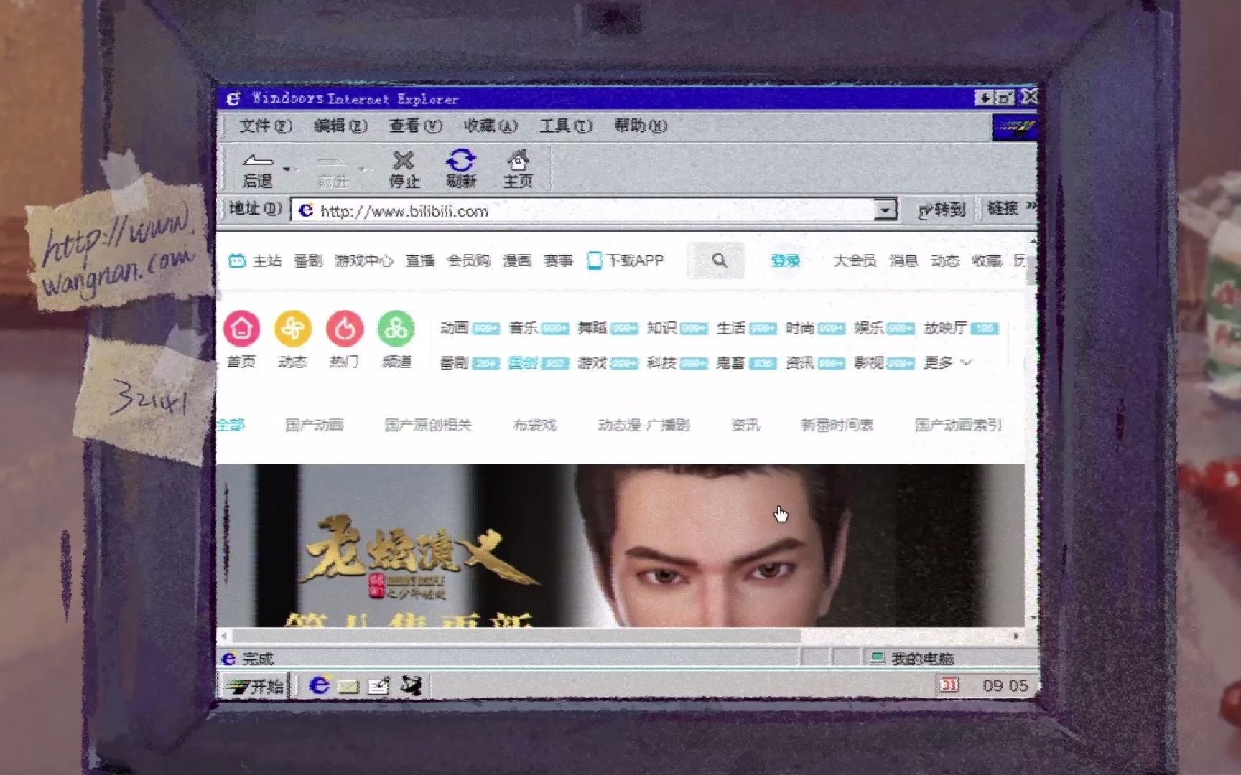Click the 大会员 link

[855, 260]
